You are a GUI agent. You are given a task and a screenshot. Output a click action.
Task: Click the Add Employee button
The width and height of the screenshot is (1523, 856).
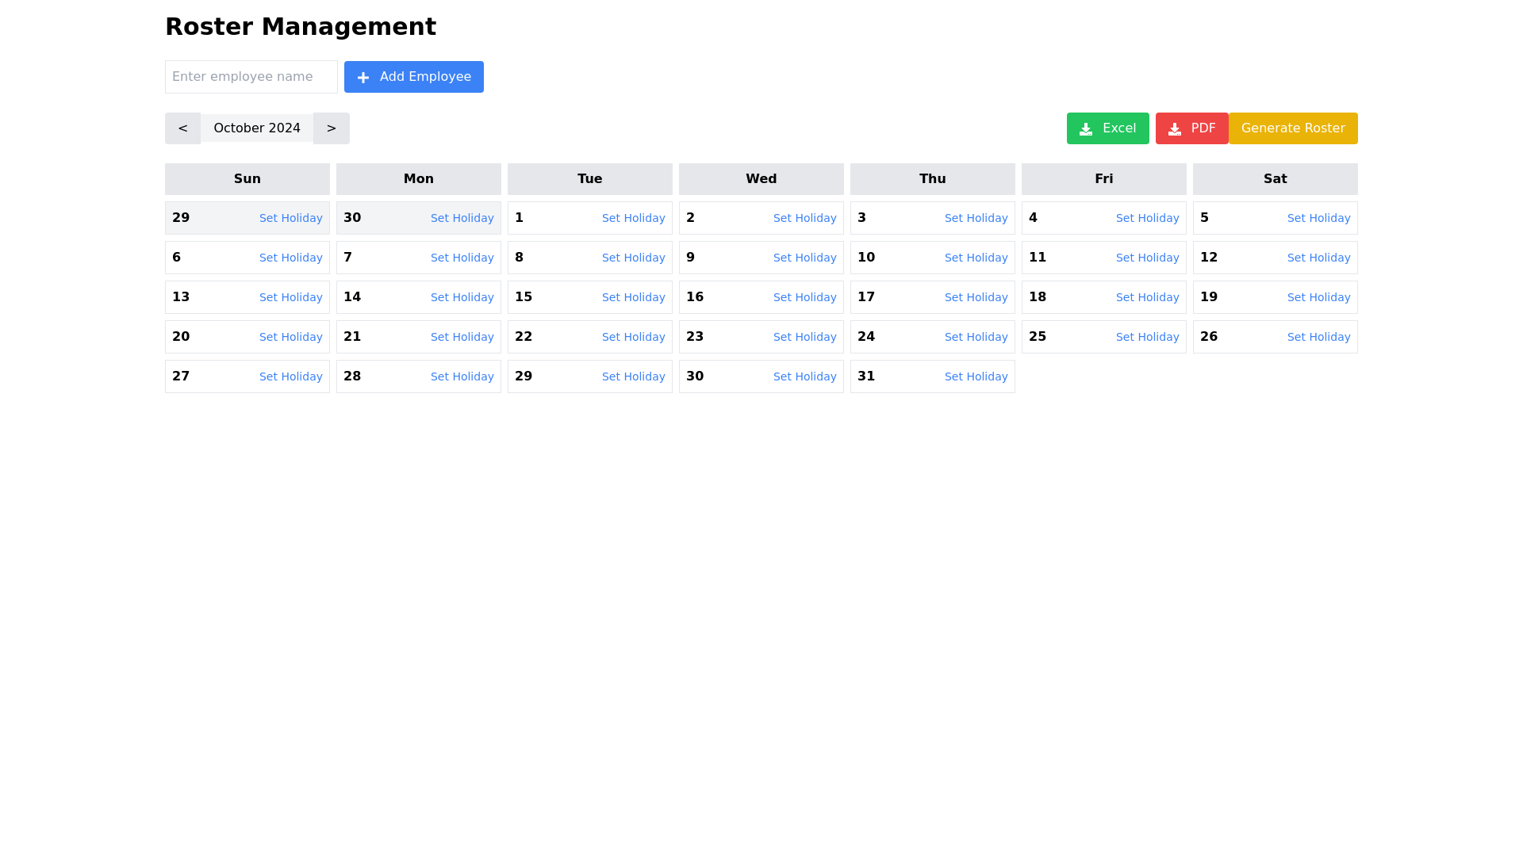click(413, 77)
